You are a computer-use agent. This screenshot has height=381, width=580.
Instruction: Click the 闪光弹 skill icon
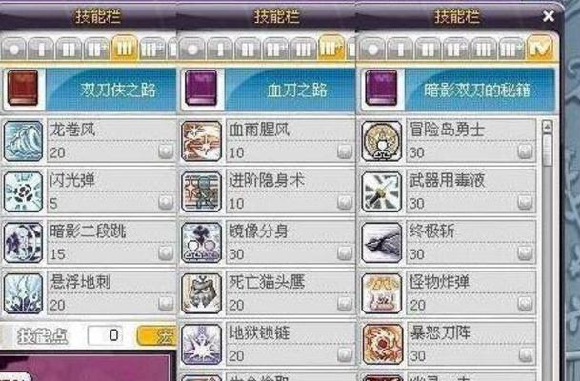point(23,191)
